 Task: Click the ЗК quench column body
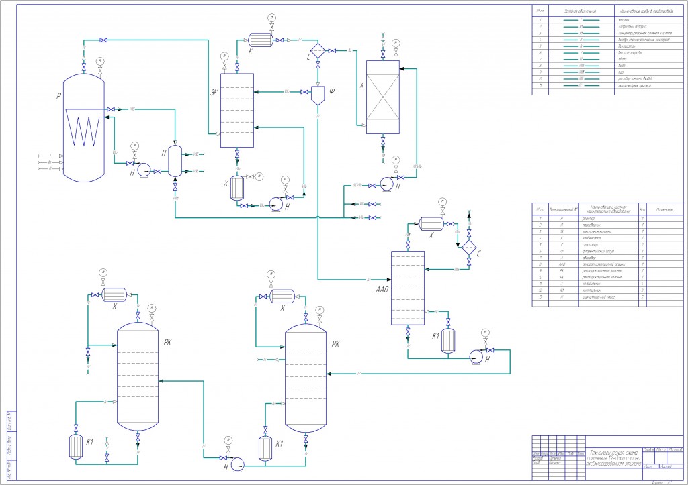tap(237, 111)
